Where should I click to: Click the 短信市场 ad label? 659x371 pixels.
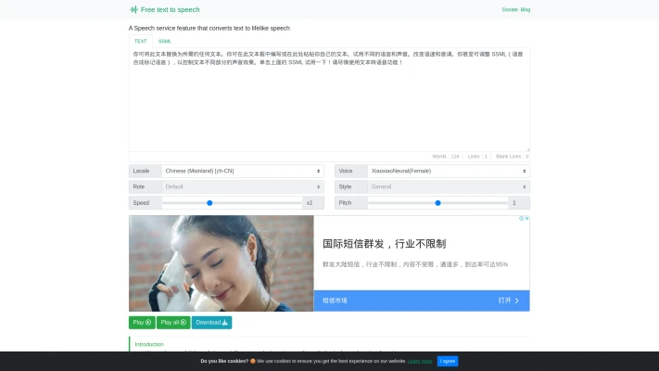pyautogui.click(x=335, y=301)
